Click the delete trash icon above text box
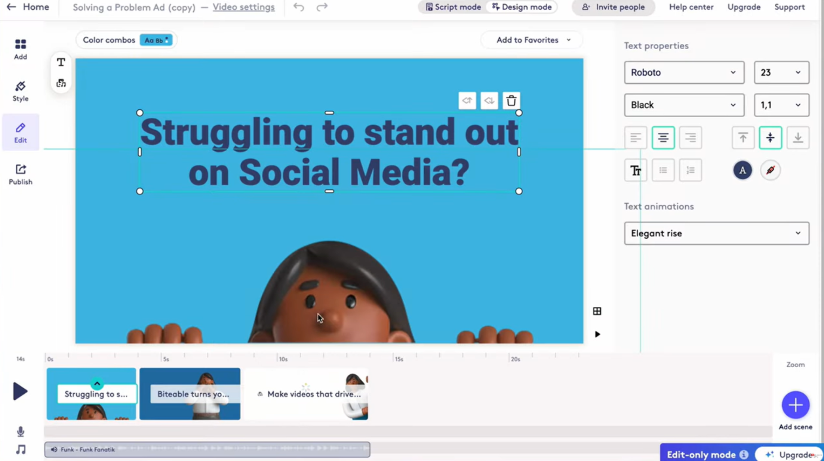 (x=511, y=100)
